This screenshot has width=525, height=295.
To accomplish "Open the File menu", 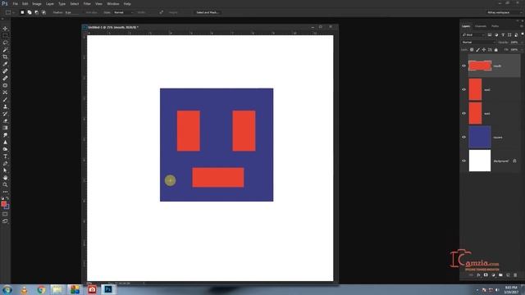I will [x=15, y=3].
